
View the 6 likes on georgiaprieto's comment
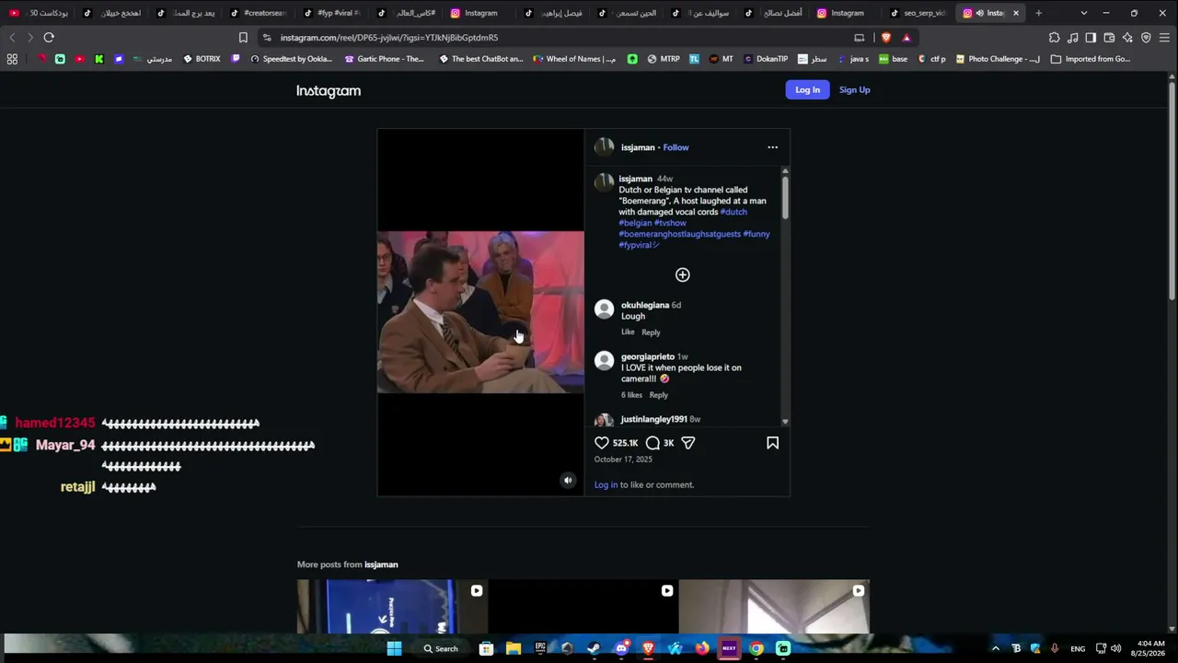[x=631, y=395]
